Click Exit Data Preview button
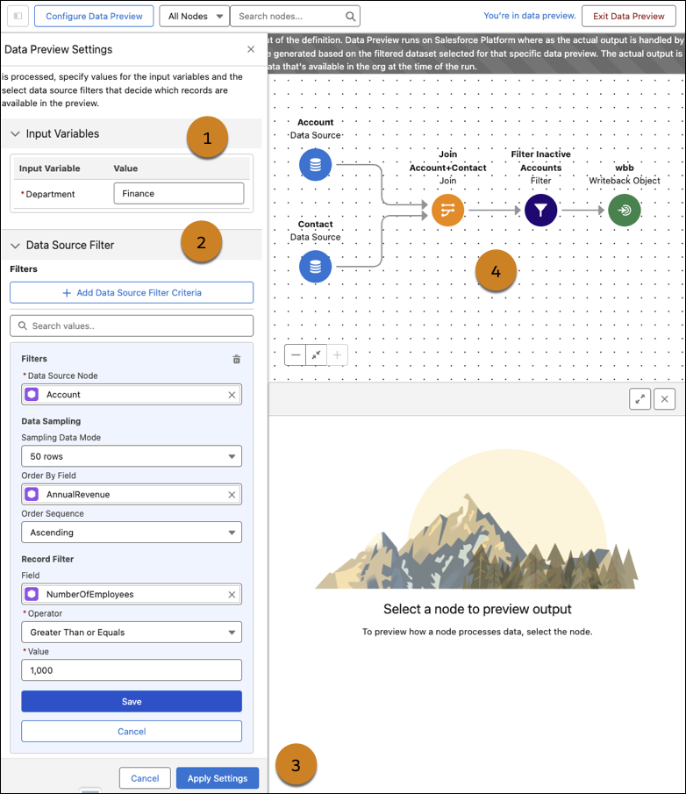Image resolution: width=686 pixels, height=794 pixels. pyautogui.click(x=629, y=16)
